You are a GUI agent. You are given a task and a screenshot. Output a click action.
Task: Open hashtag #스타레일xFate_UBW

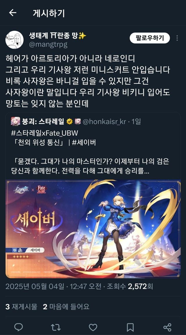click(x=44, y=133)
